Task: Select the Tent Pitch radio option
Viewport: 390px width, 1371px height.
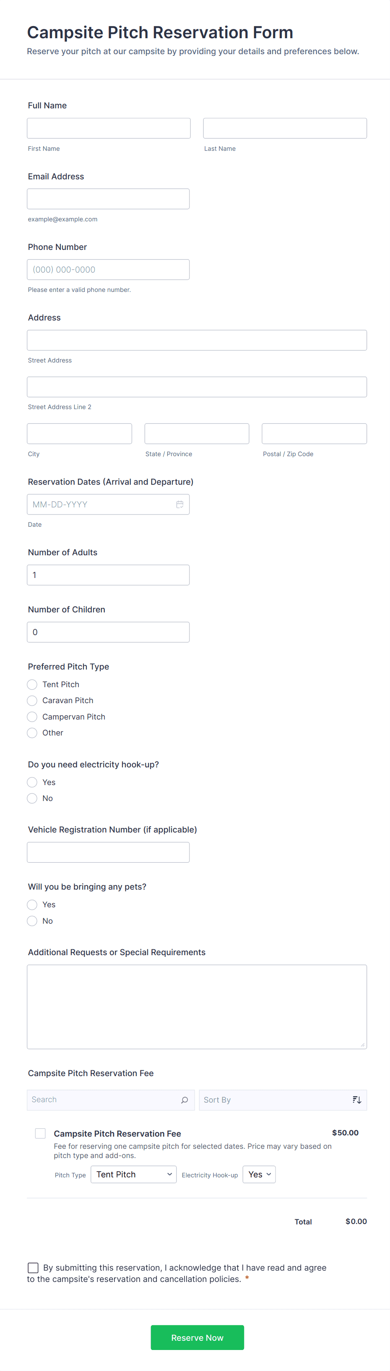Action: click(x=32, y=684)
